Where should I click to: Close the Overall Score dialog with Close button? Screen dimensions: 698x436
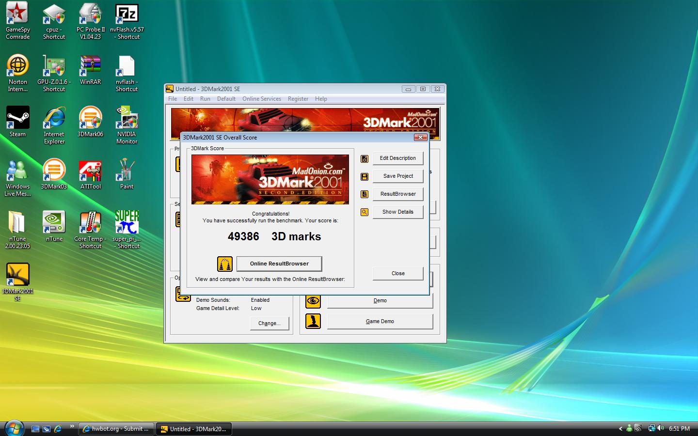coord(398,274)
